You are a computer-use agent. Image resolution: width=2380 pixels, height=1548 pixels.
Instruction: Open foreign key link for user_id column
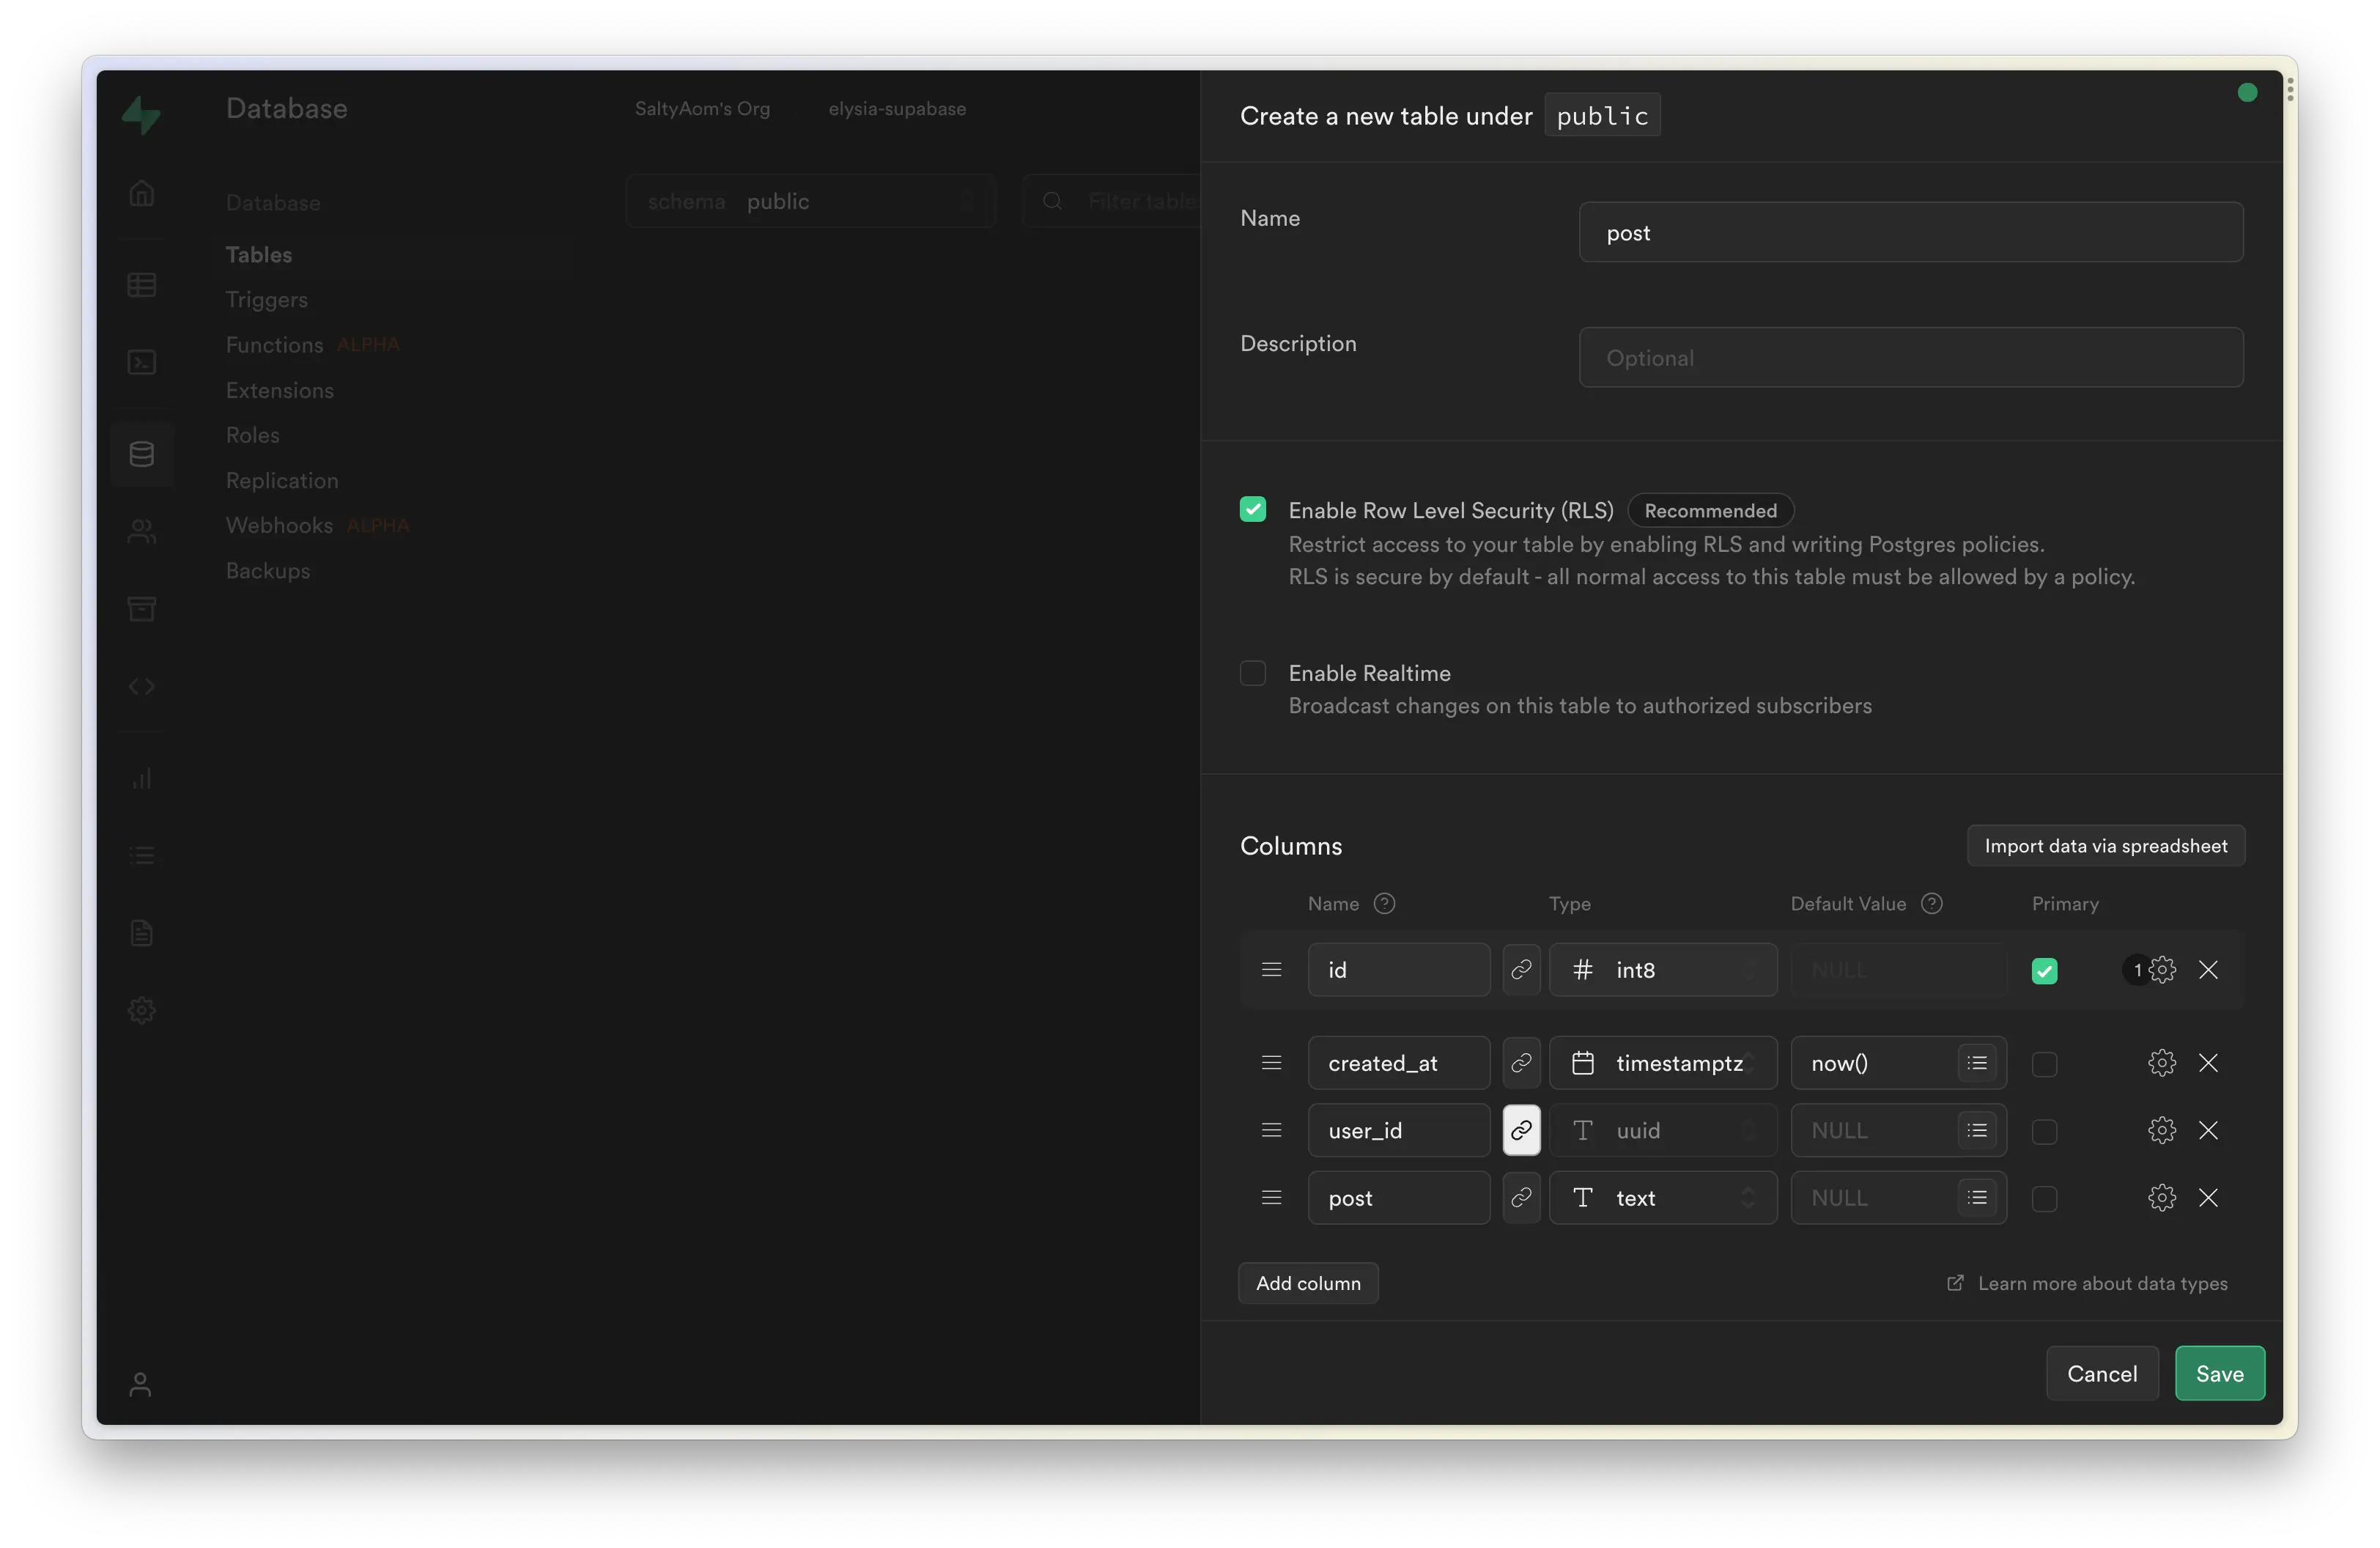(x=1521, y=1130)
